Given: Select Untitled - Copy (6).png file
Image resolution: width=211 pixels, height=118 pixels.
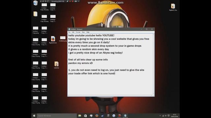Looking at the screenshot, I should (x=36, y=88).
